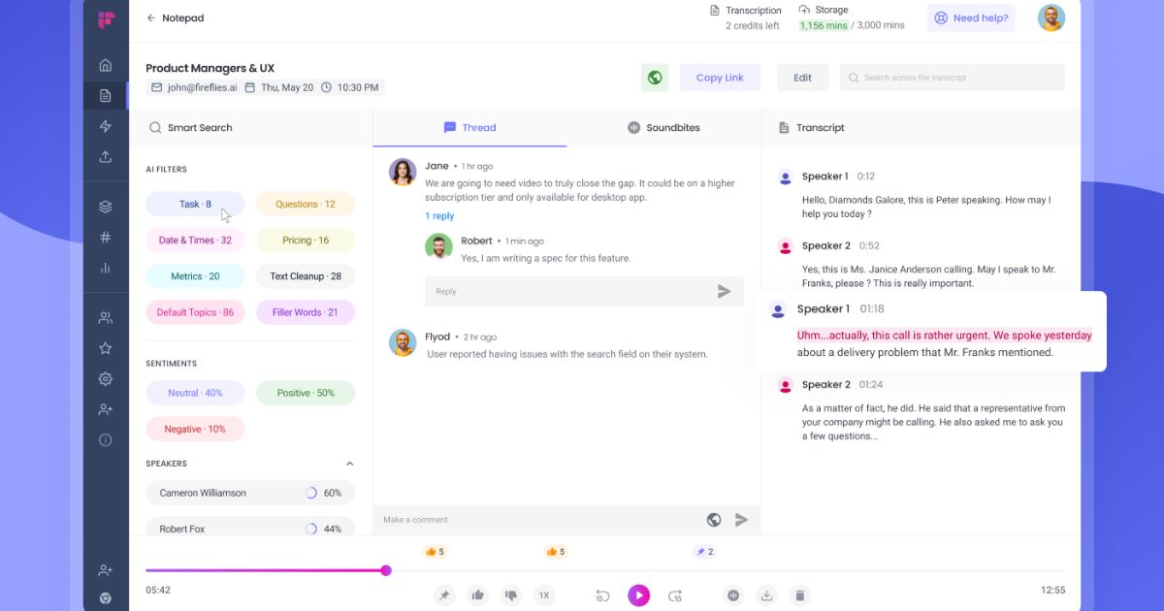Open the bar chart analytics icon
This screenshot has width=1164, height=611.
(x=106, y=268)
